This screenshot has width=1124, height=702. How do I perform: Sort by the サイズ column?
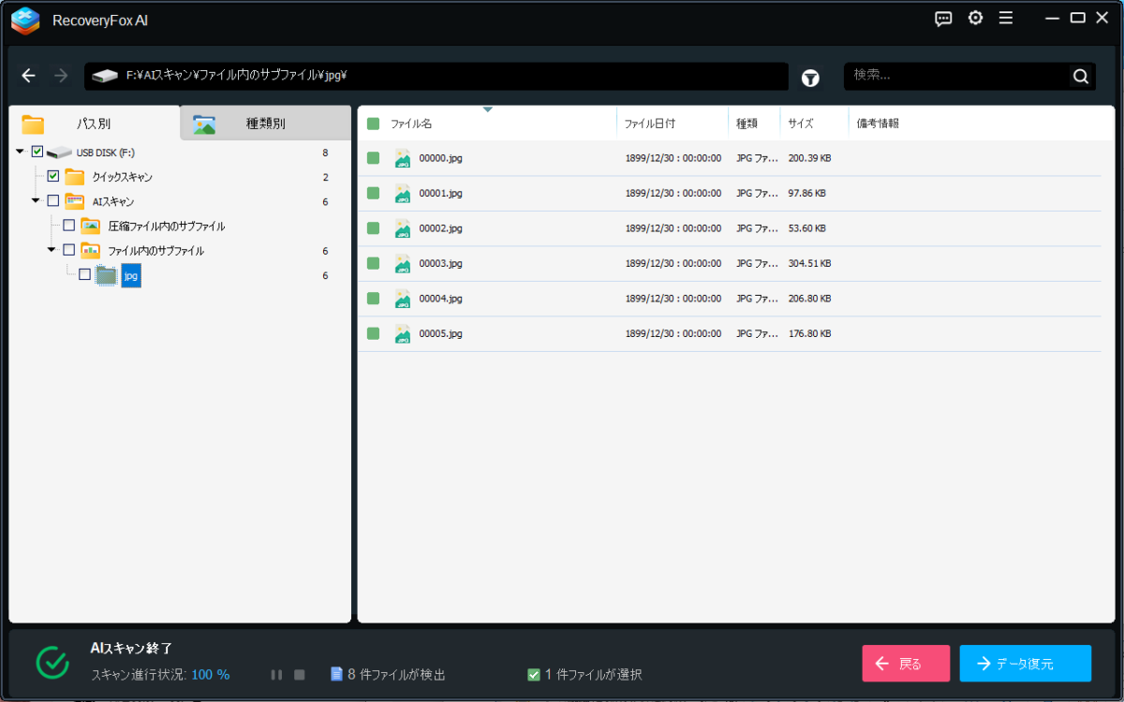pyautogui.click(x=801, y=124)
